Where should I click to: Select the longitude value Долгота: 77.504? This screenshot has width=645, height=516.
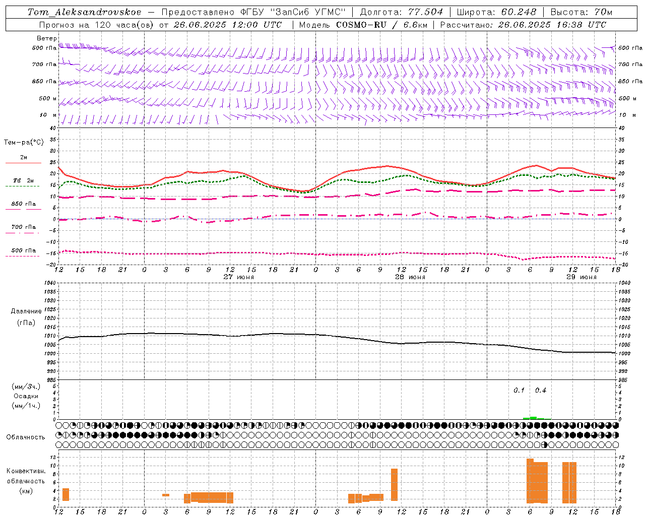[402, 12]
